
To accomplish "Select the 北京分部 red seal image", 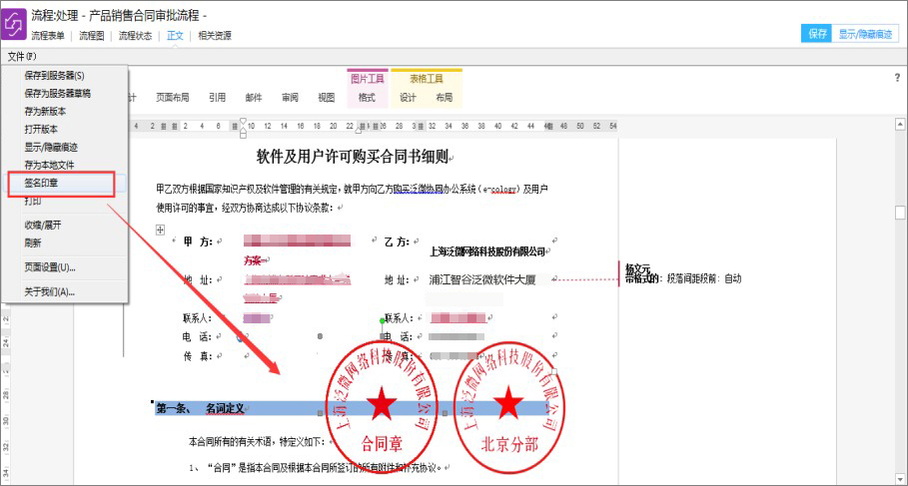I will tap(509, 410).
